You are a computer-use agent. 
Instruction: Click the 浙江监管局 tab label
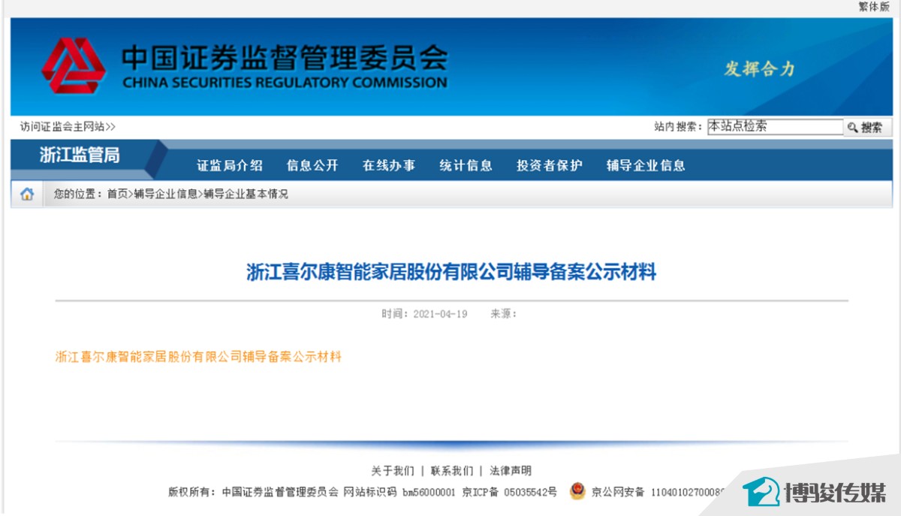(80, 155)
